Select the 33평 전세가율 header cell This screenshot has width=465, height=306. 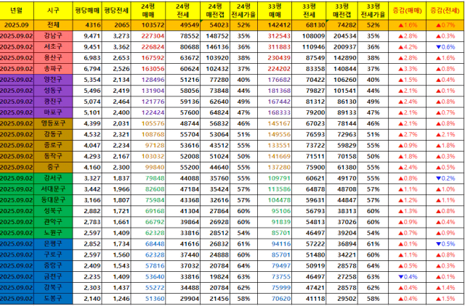[x=373, y=11]
